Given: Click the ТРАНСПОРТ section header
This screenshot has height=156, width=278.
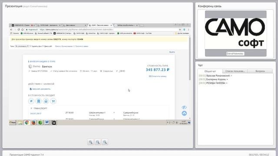Looking at the screenshot, I should tap(40, 108).
